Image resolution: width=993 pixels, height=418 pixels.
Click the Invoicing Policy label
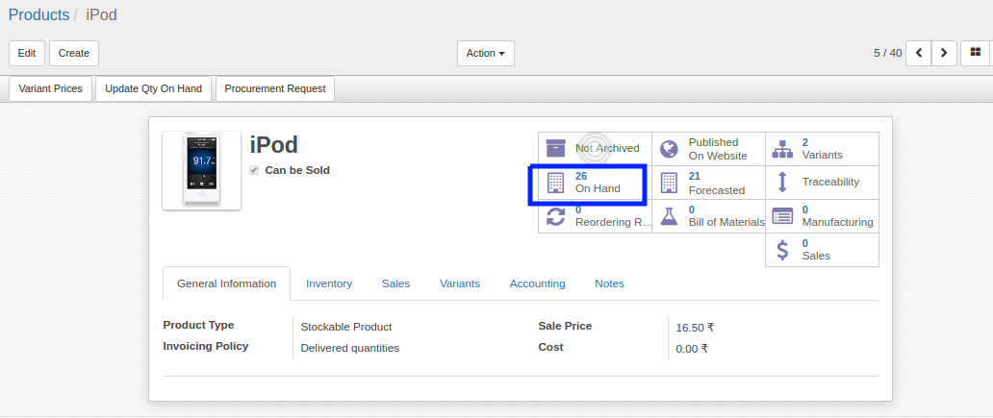(206, 346)
